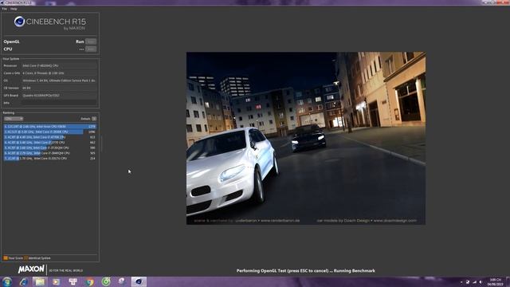Image resolution: width=510 pixels, height=287 pixels.
Task: Select the rank 1 Intel Xeon CPU X5650 row
Action: 49,126
